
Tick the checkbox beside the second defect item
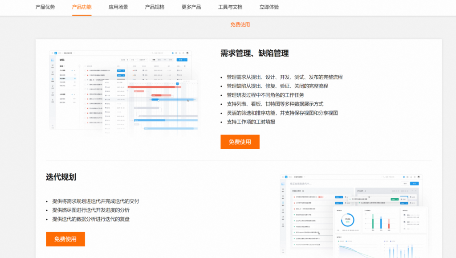tap(85, 75)
